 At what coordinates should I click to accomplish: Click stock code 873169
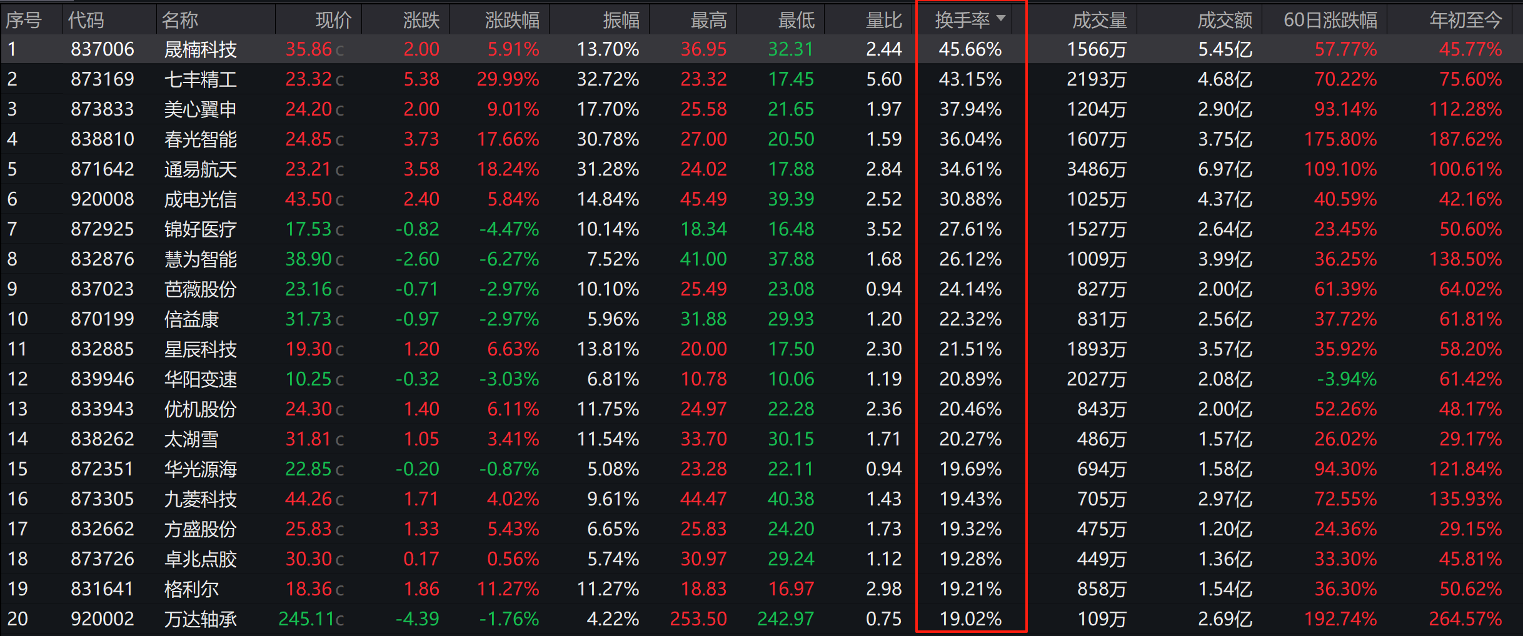103,79
